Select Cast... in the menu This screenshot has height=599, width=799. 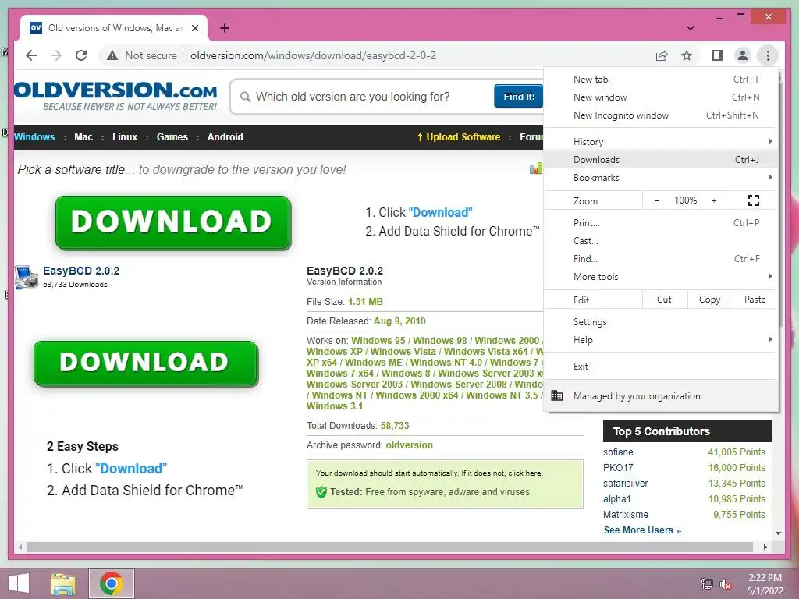coord(660,241)
